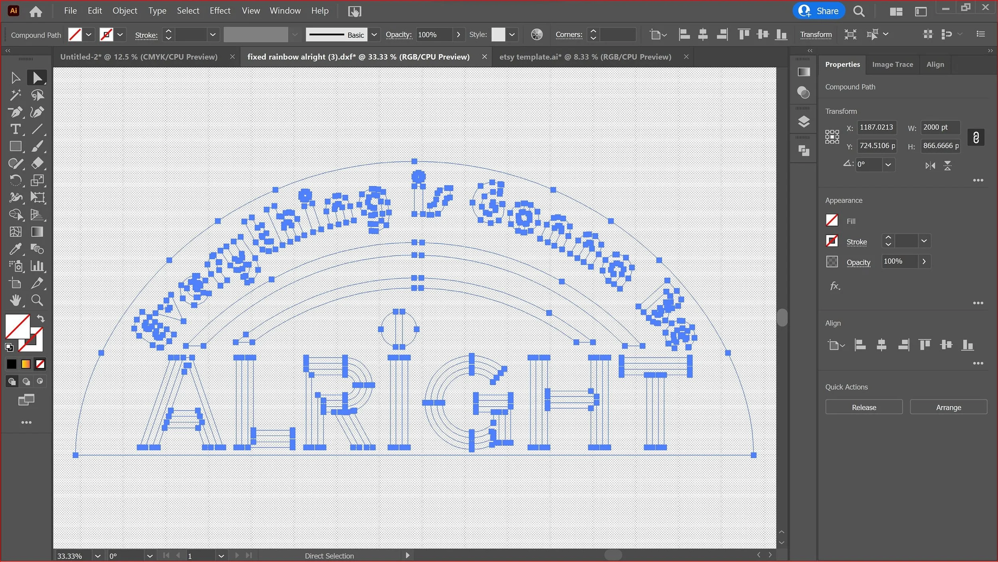Select the Rotate tool
The image size is (998, 562).
tap(16, 180)
